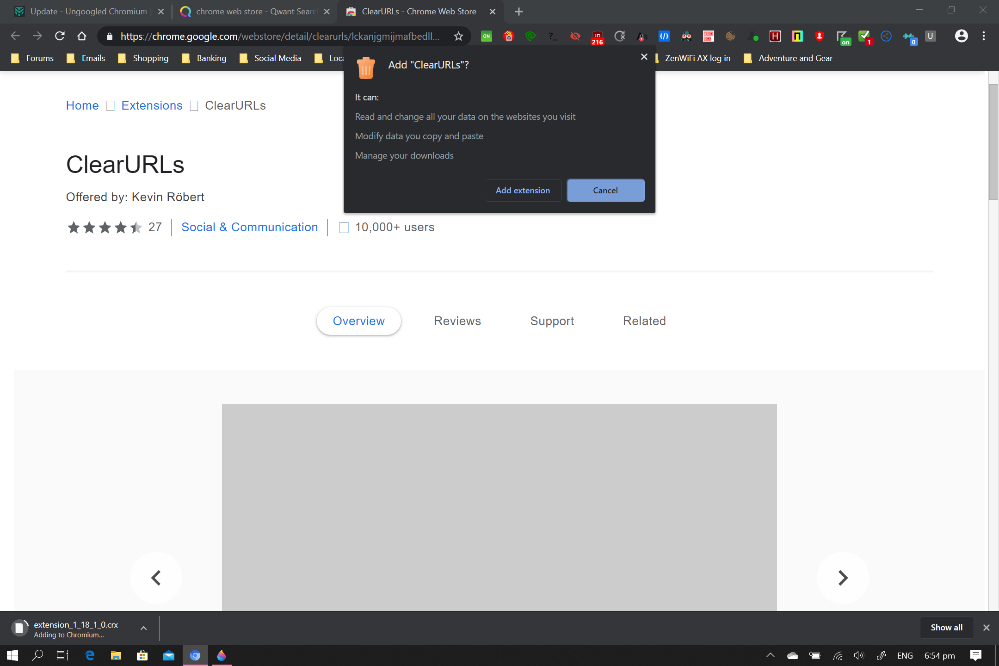Open extension icon with 216 badge
The height and width of the screenshot is (666, 999).
[x=597, y=37]
